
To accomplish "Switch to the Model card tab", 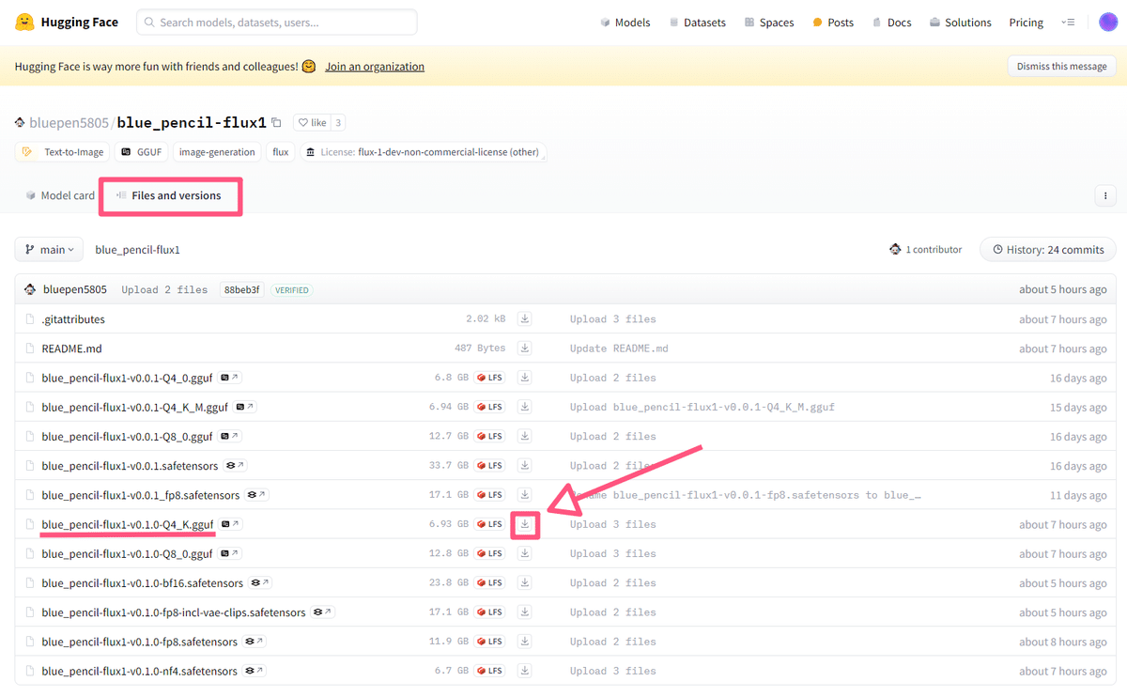I will [x=60, y=195].
